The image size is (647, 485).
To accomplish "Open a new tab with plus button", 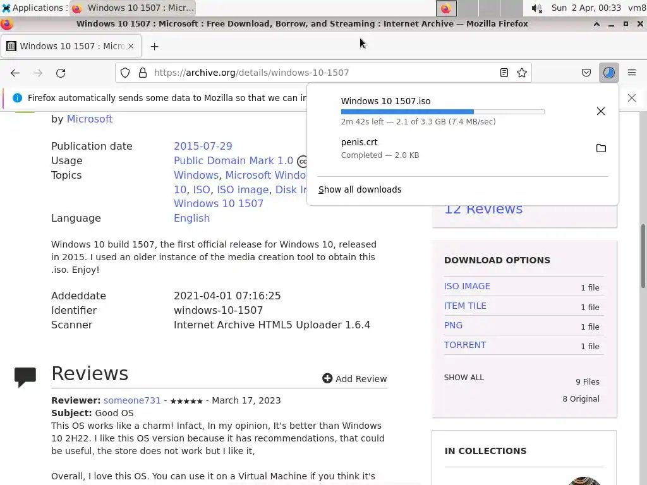I will tap(154, 46).
